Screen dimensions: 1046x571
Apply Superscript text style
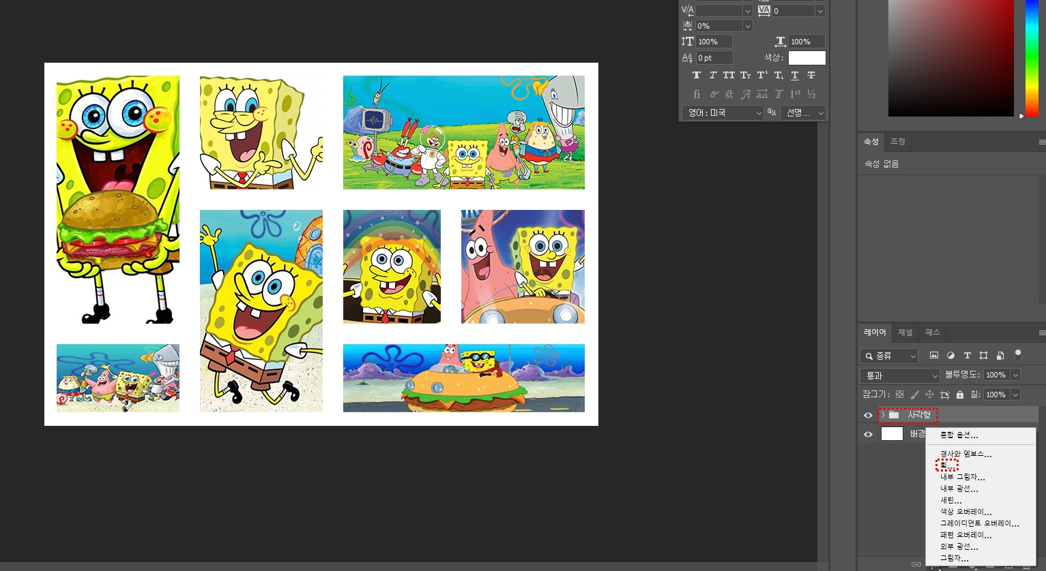tap(762, 75)
